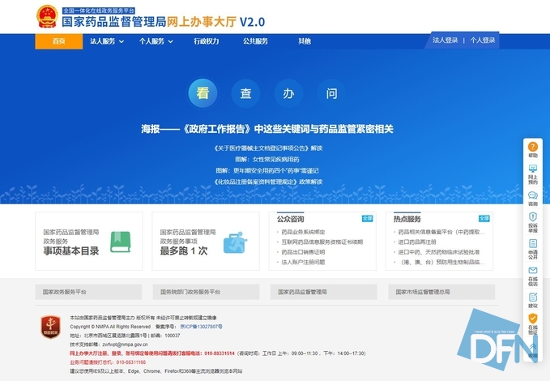
Task: Open the 公共服务 menu item
Action: point(255,41)
